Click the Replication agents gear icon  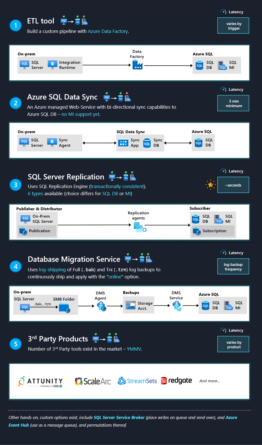(x=140, y=227)
